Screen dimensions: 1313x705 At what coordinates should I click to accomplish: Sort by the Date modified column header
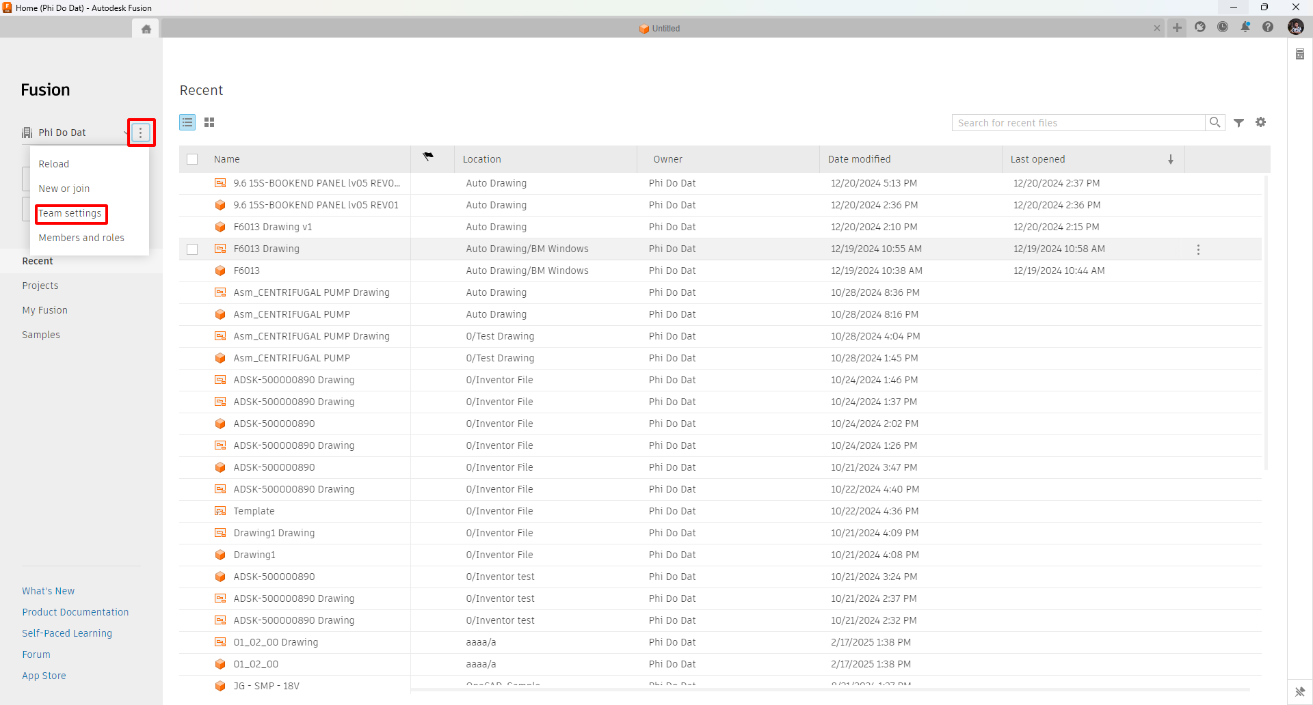click(859, 159)
